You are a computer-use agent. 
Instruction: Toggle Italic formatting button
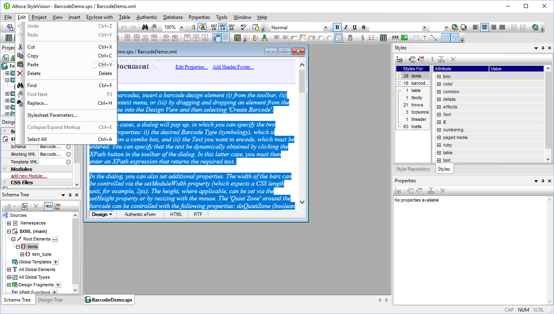point(346,27)
